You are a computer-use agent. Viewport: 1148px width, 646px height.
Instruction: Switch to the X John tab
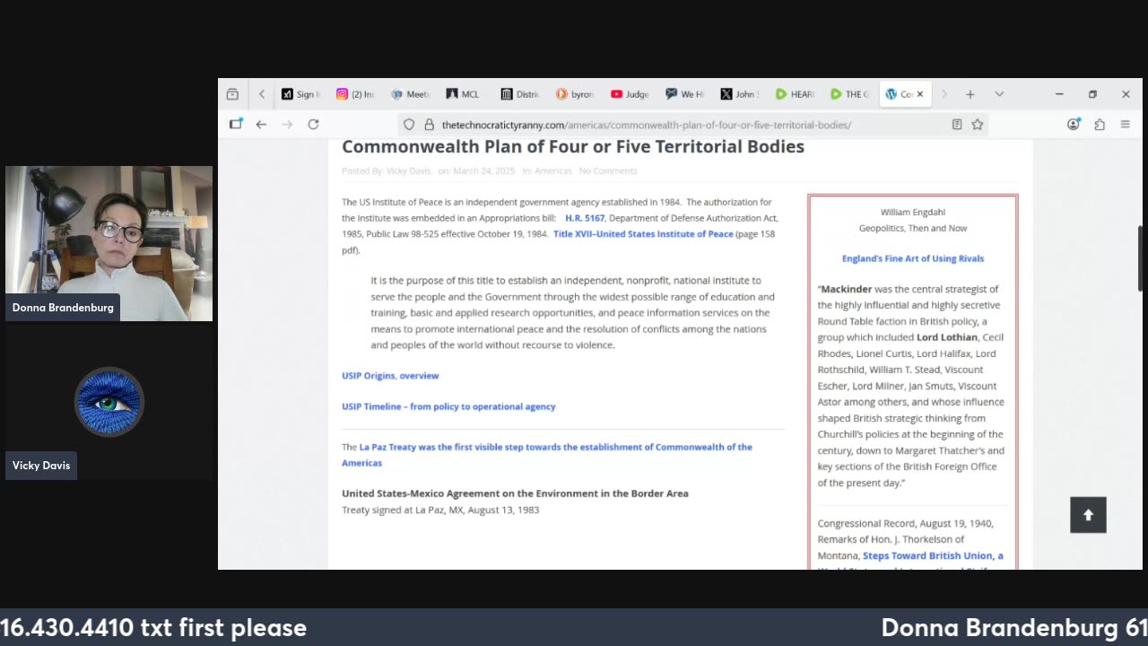tap(739, 94)
